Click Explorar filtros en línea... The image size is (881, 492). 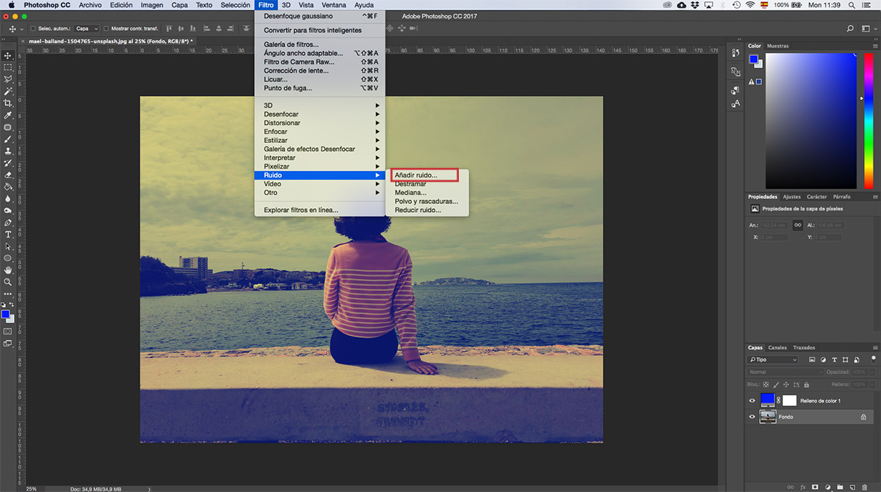[301, 210]
